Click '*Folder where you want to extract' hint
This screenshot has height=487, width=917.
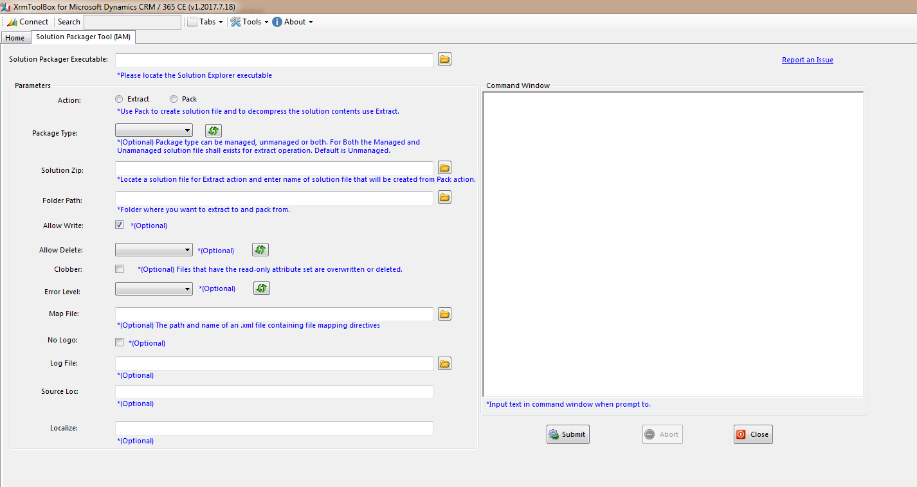(203, 209)
